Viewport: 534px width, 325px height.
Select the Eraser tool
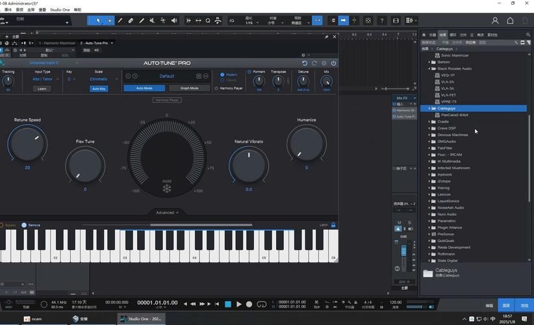[131, 21]
